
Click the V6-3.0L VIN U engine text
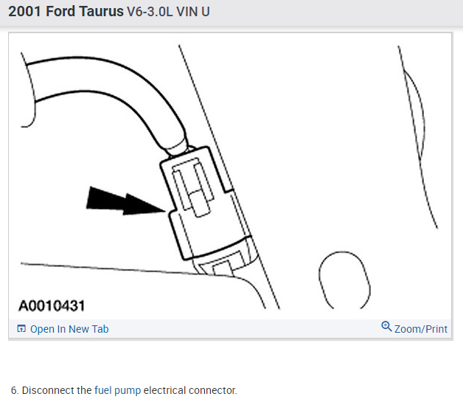(x=168, y=12)
